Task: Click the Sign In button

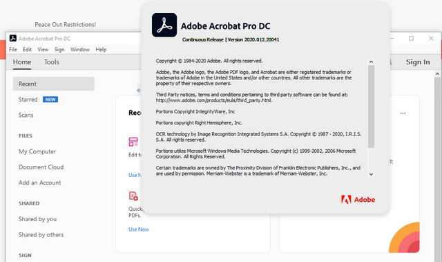Action: [x=418, y=62]
